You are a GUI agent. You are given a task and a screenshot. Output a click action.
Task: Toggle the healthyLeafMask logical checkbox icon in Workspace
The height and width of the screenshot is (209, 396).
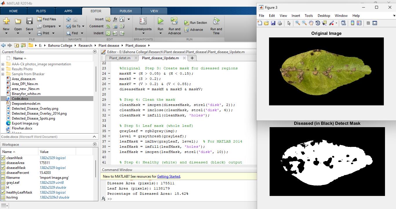(x=3, y=192)
